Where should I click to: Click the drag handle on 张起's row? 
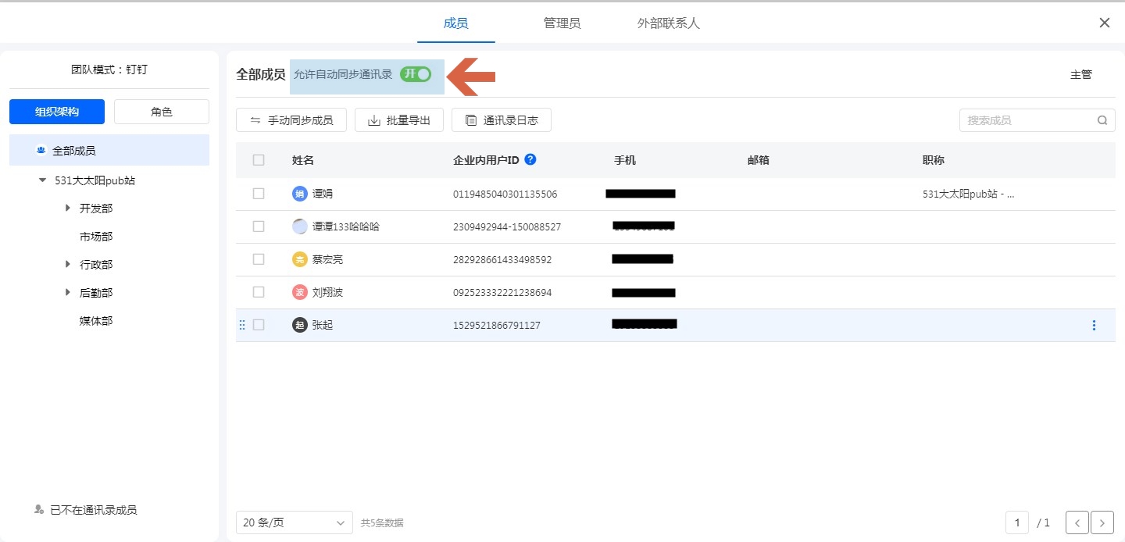[242, 325]
